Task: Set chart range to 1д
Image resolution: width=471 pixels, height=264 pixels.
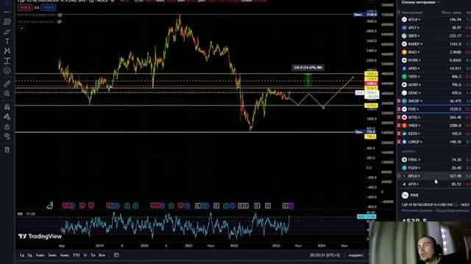Action: pyautogui.click(x=22, y=255)
